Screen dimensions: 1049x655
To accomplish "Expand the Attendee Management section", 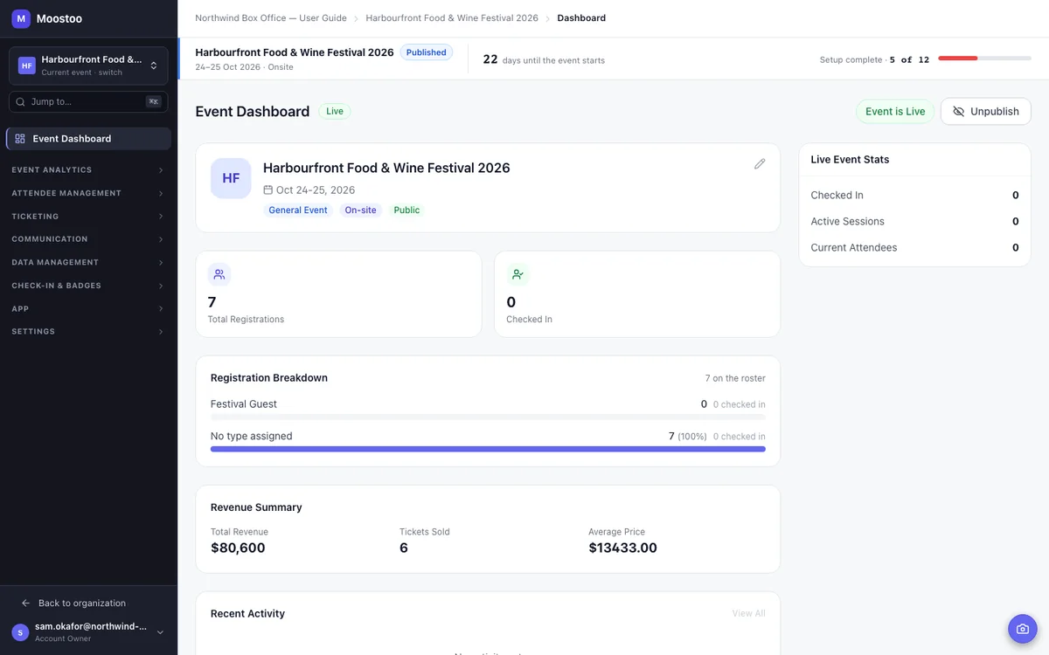I will (x=88, y=193).
